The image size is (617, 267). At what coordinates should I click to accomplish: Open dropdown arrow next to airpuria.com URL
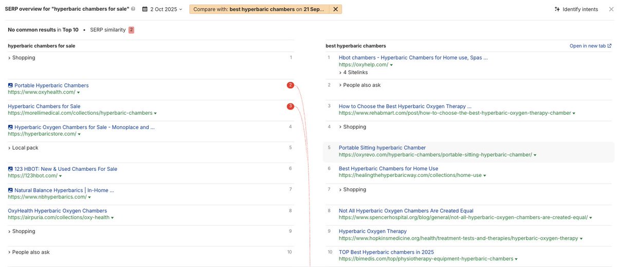[x=113, y=218]
